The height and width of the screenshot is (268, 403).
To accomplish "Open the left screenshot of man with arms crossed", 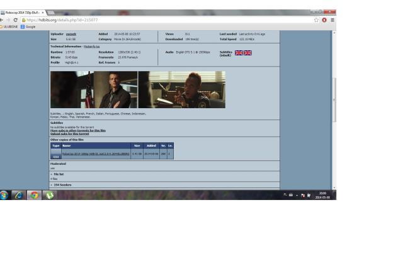I will point(94,89).
